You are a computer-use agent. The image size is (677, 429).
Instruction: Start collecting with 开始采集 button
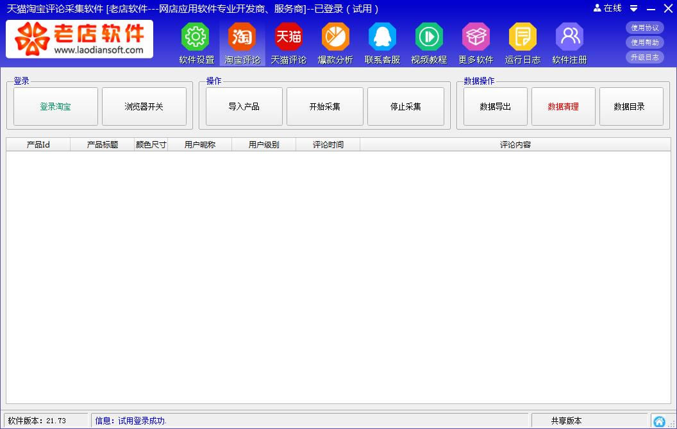[x=325, y=106]
